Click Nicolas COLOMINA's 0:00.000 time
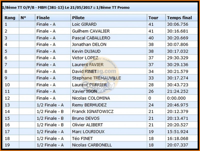200x151 pixels. click(176, 98)
